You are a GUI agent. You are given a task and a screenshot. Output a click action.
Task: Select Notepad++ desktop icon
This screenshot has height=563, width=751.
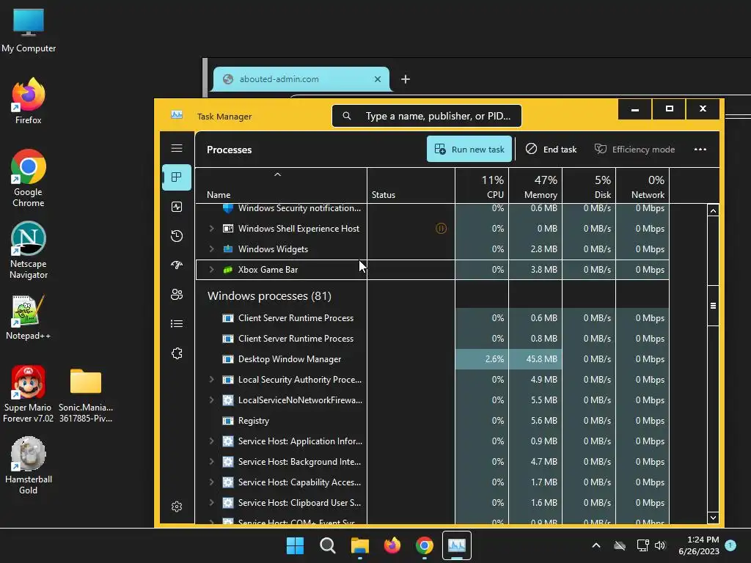[x=29, y=317]
